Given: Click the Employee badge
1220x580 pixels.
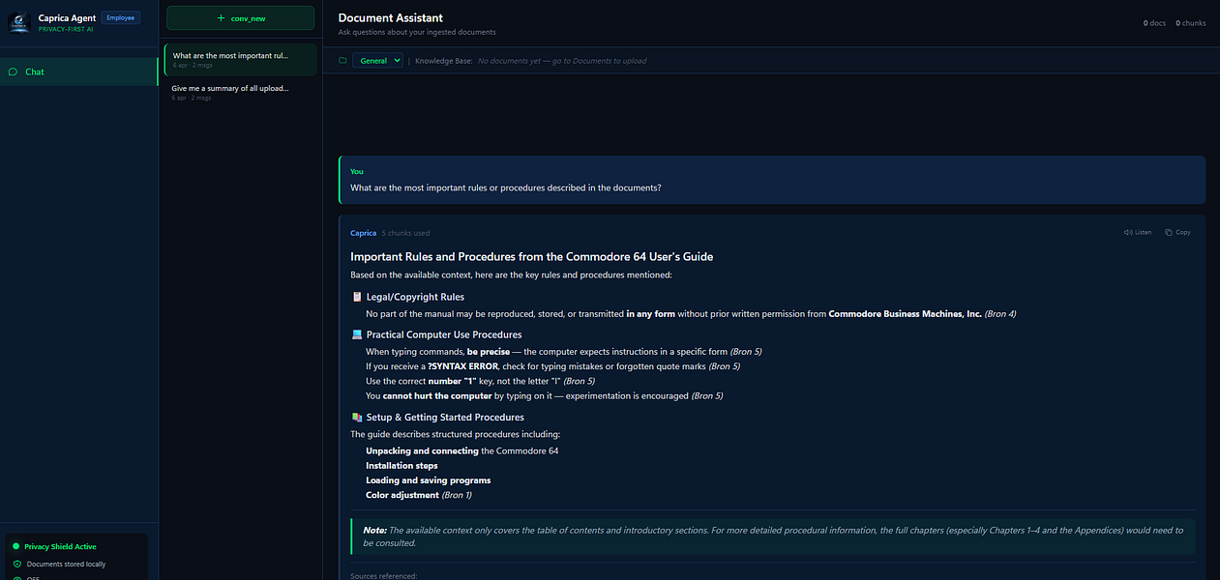Looking at the screenshot, I should click(121, 17).
